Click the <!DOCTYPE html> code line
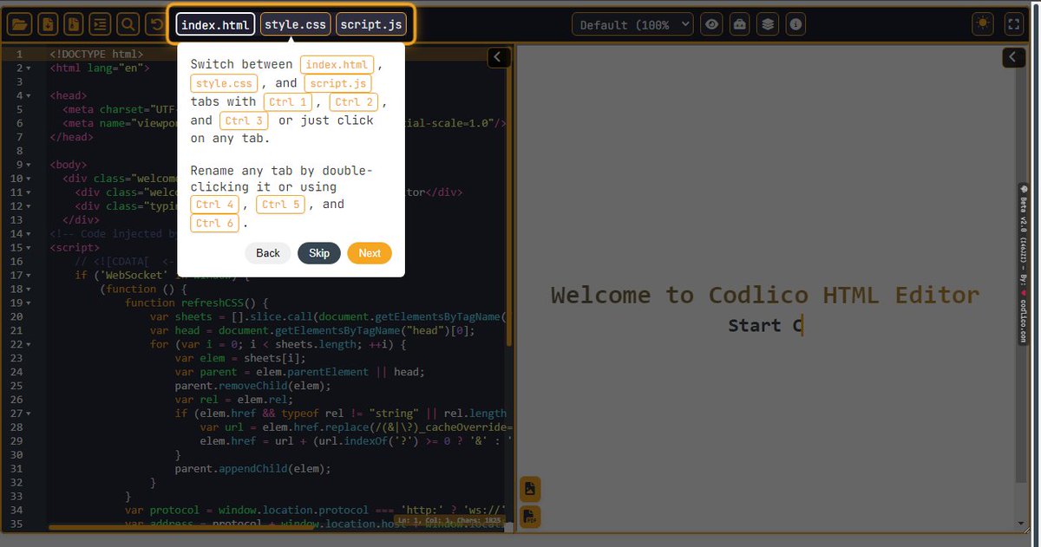Viewport: 1041px width, 547px height. coord(96,54)
